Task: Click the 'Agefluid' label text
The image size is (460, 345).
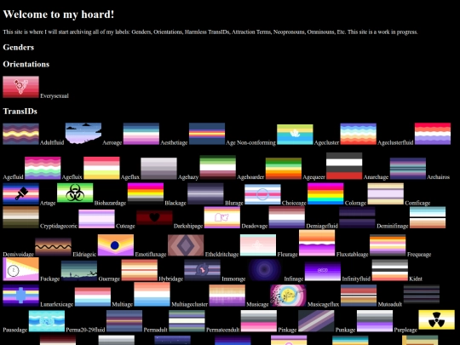Action: tap(13, 177)
